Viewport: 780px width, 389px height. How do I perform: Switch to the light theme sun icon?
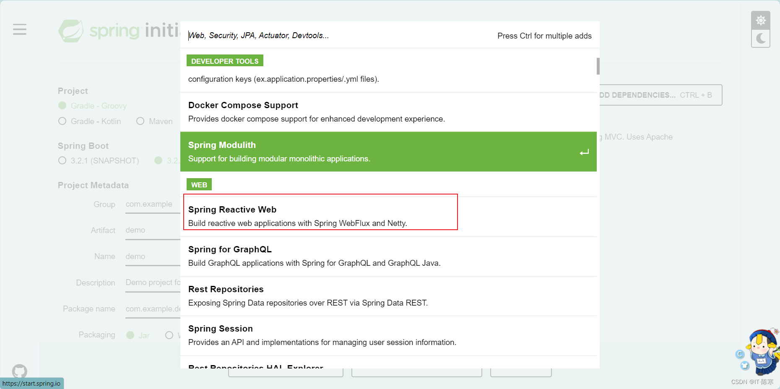click(x=761, y=20)
